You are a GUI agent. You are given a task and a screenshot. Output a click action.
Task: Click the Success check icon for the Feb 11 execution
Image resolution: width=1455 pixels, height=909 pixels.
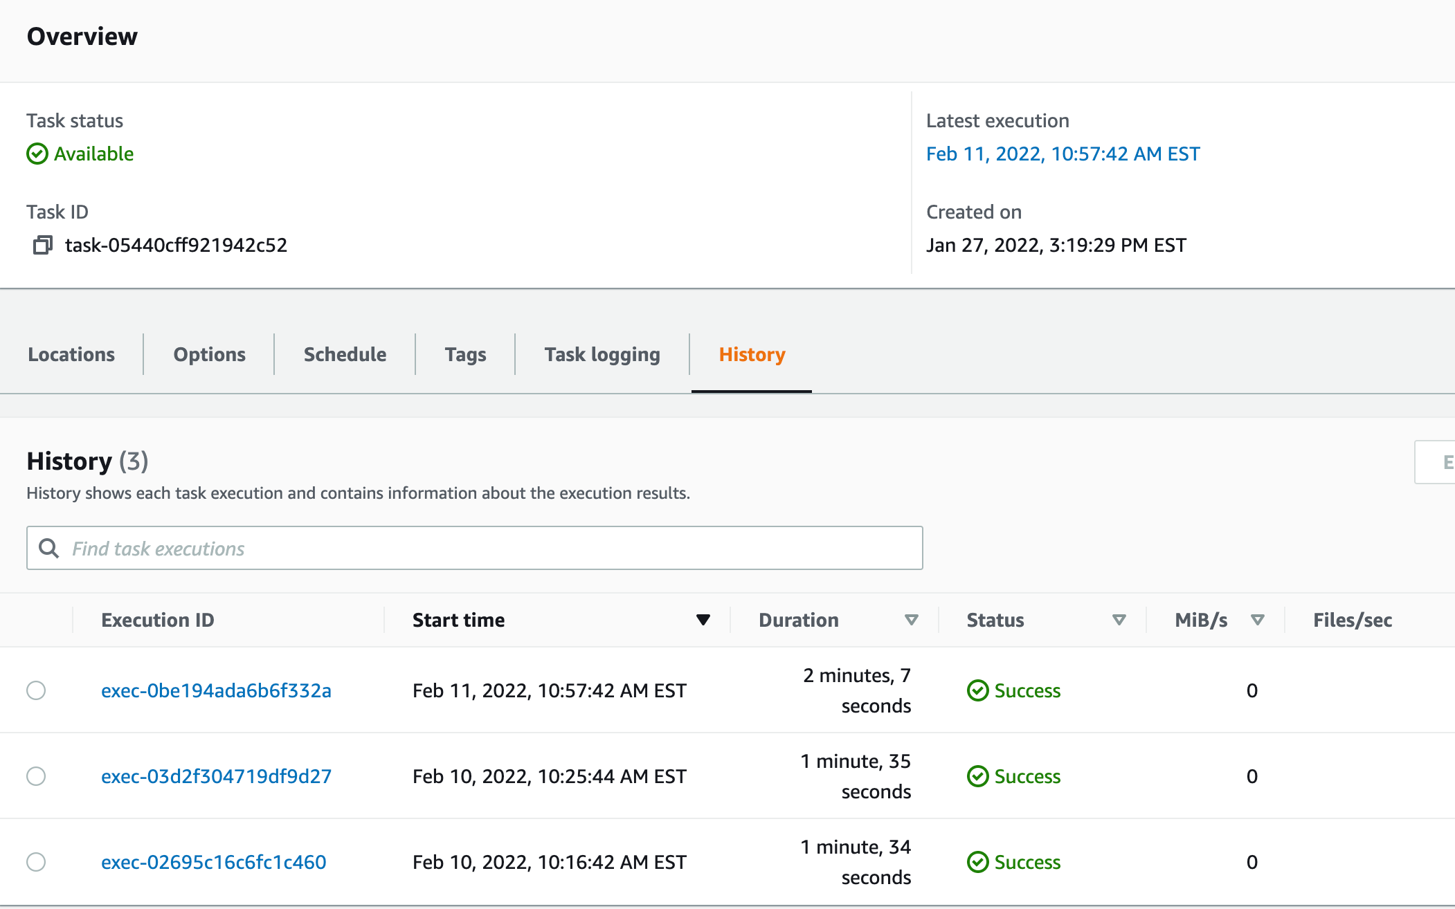977,690
